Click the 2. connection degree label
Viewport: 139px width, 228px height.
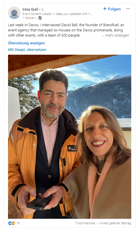pyautogui.click(x=43, y=9)
